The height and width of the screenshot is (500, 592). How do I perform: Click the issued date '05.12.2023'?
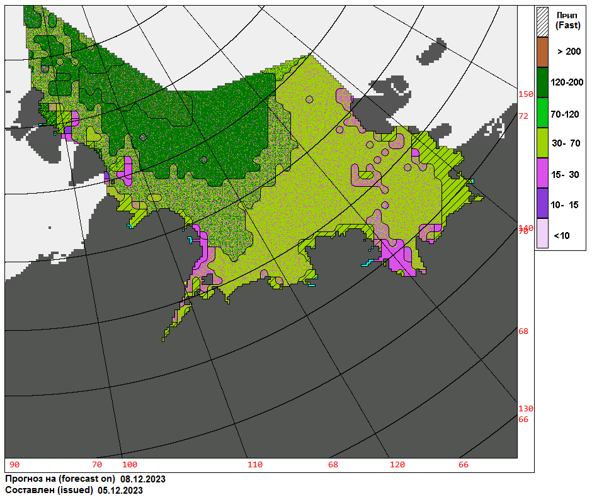[120, 490]
